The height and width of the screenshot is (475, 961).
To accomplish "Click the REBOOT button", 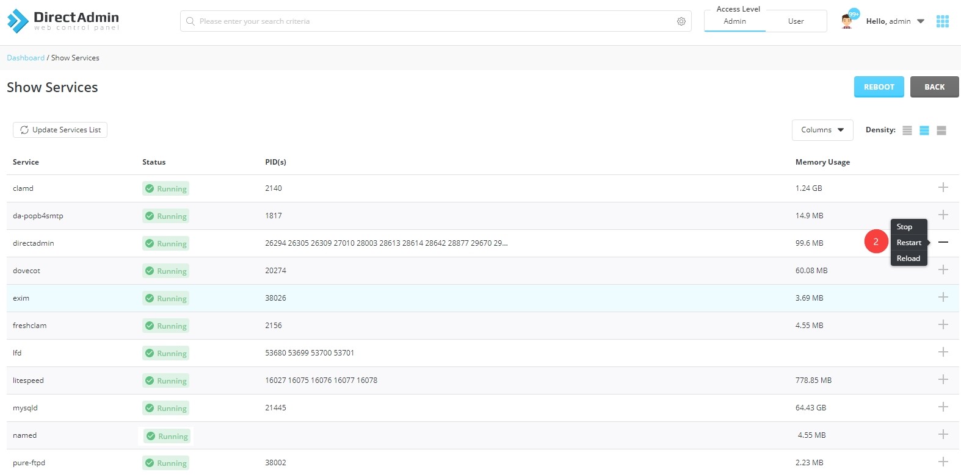I will point(879,87).
